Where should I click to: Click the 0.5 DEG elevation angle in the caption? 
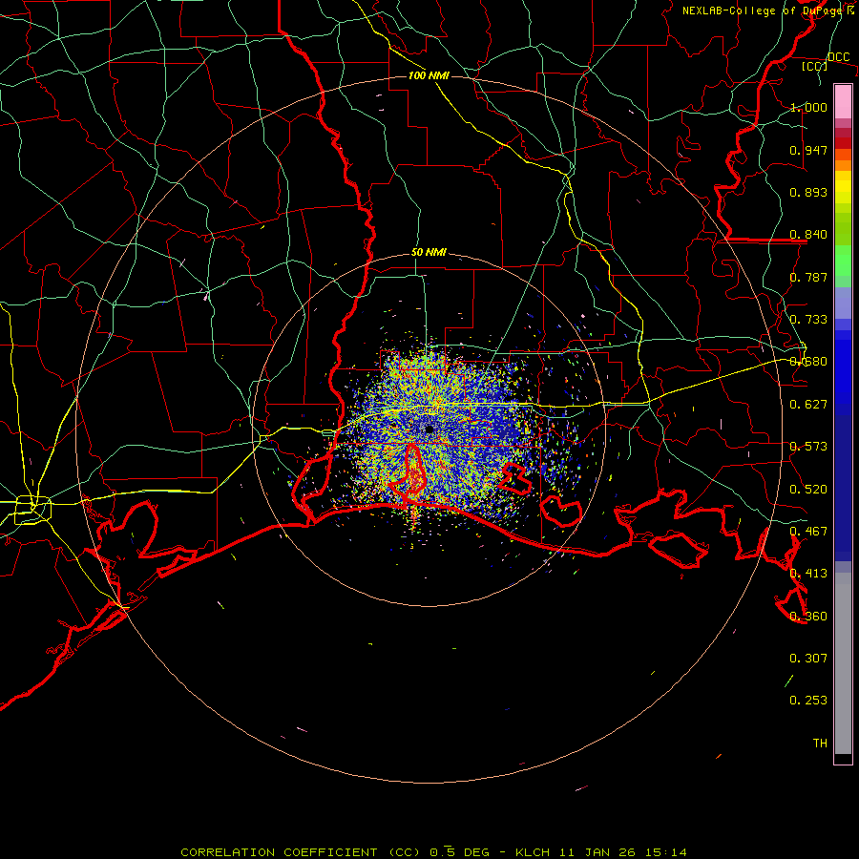pyautogui.click(x=459, y=852)
